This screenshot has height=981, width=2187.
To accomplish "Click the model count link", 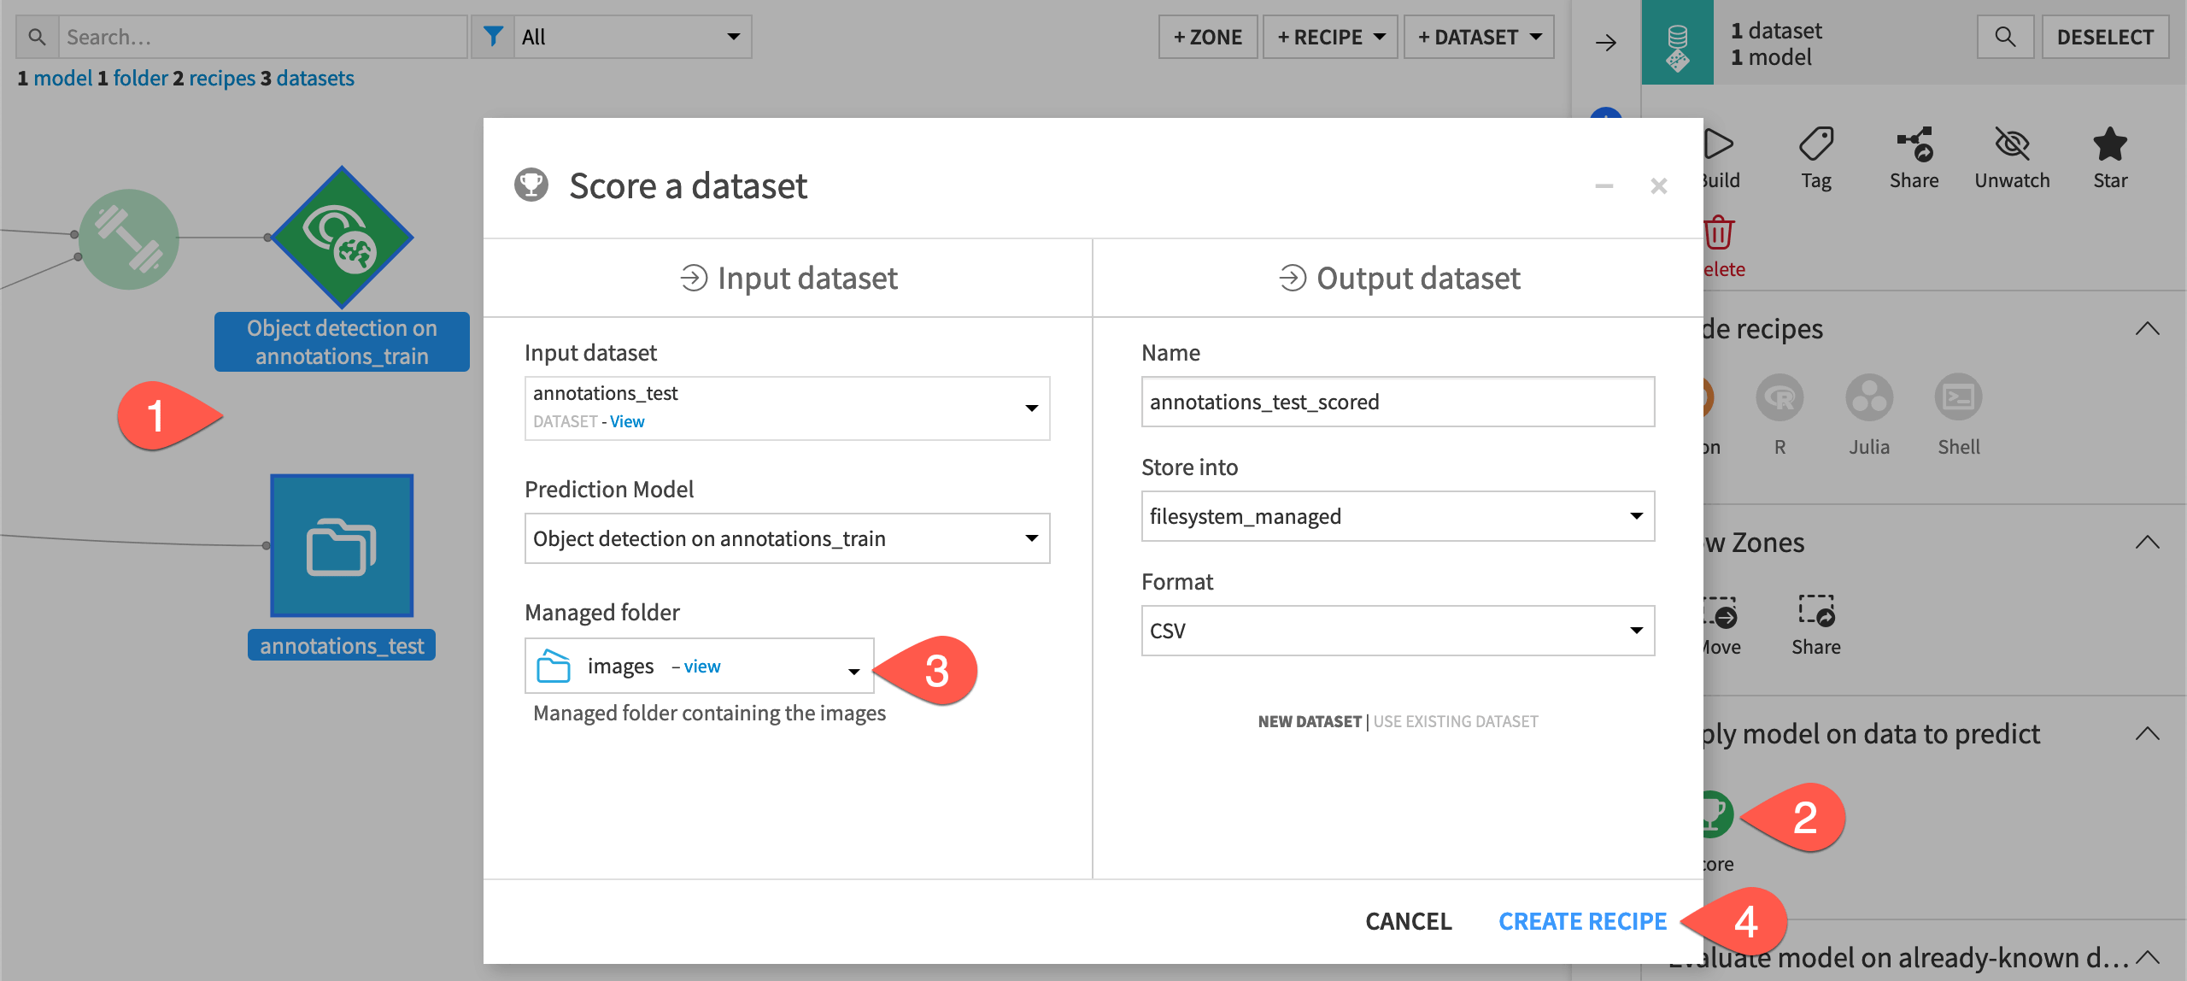I will point(62,78).
